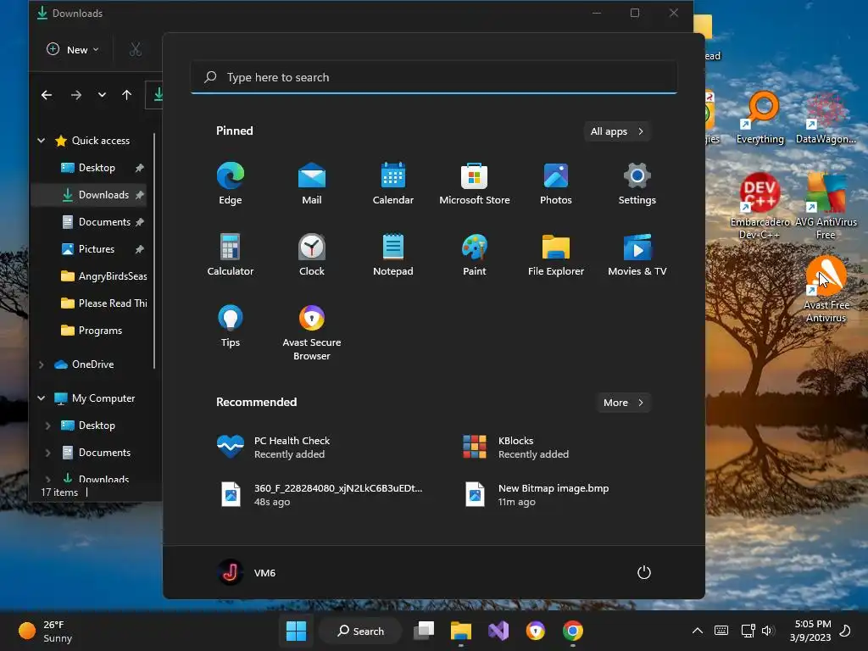
Task: Open Avast Secure Browser taskbar icon
Action: (x=536, y=631)
